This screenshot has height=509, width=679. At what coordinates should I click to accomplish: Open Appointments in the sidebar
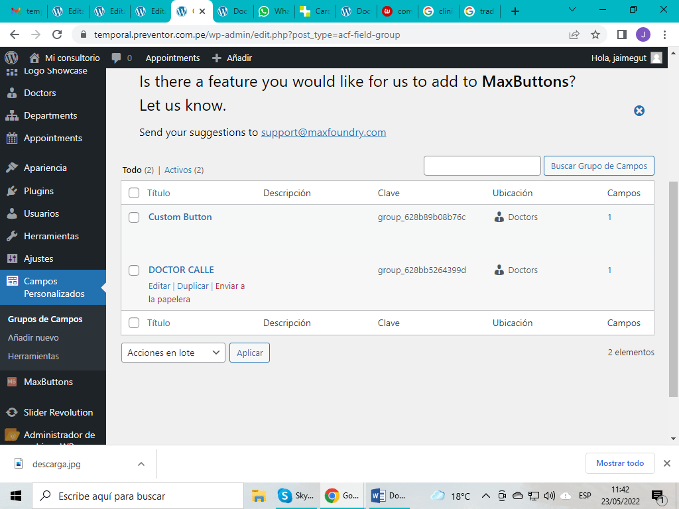click(x=53, y=138)
